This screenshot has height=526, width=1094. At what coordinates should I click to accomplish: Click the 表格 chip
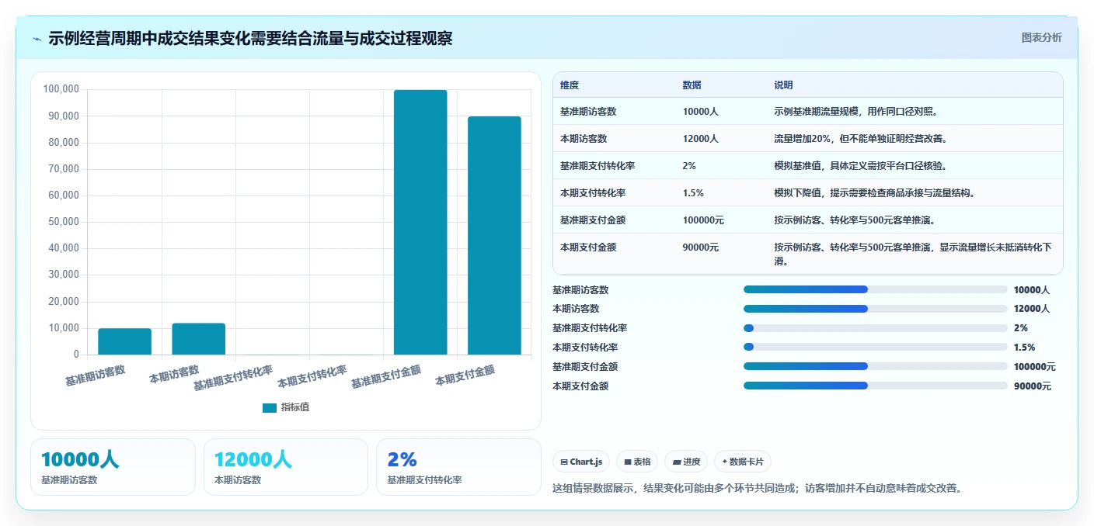[x=637, y=462]
